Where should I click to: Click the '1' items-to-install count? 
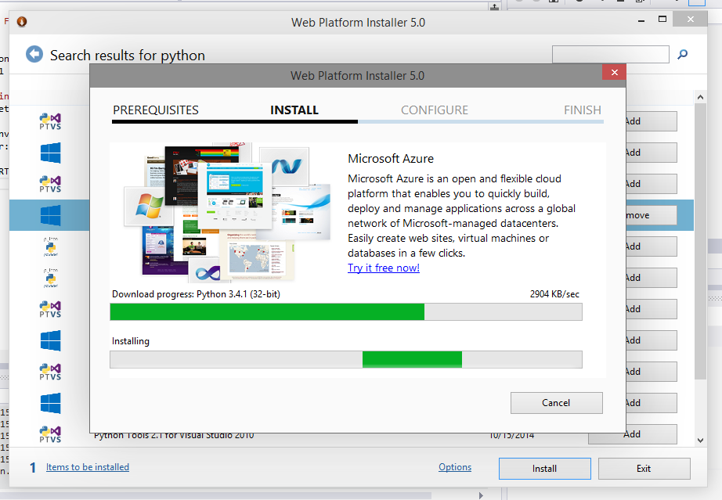click(33, 468)
